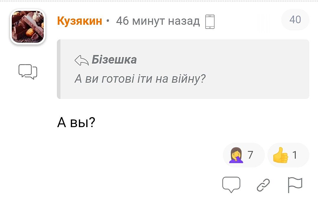This screenshot has height=208, width=318.
Task: Click the gray bar on the quote's left edge
Action: (x=59, y=69)
